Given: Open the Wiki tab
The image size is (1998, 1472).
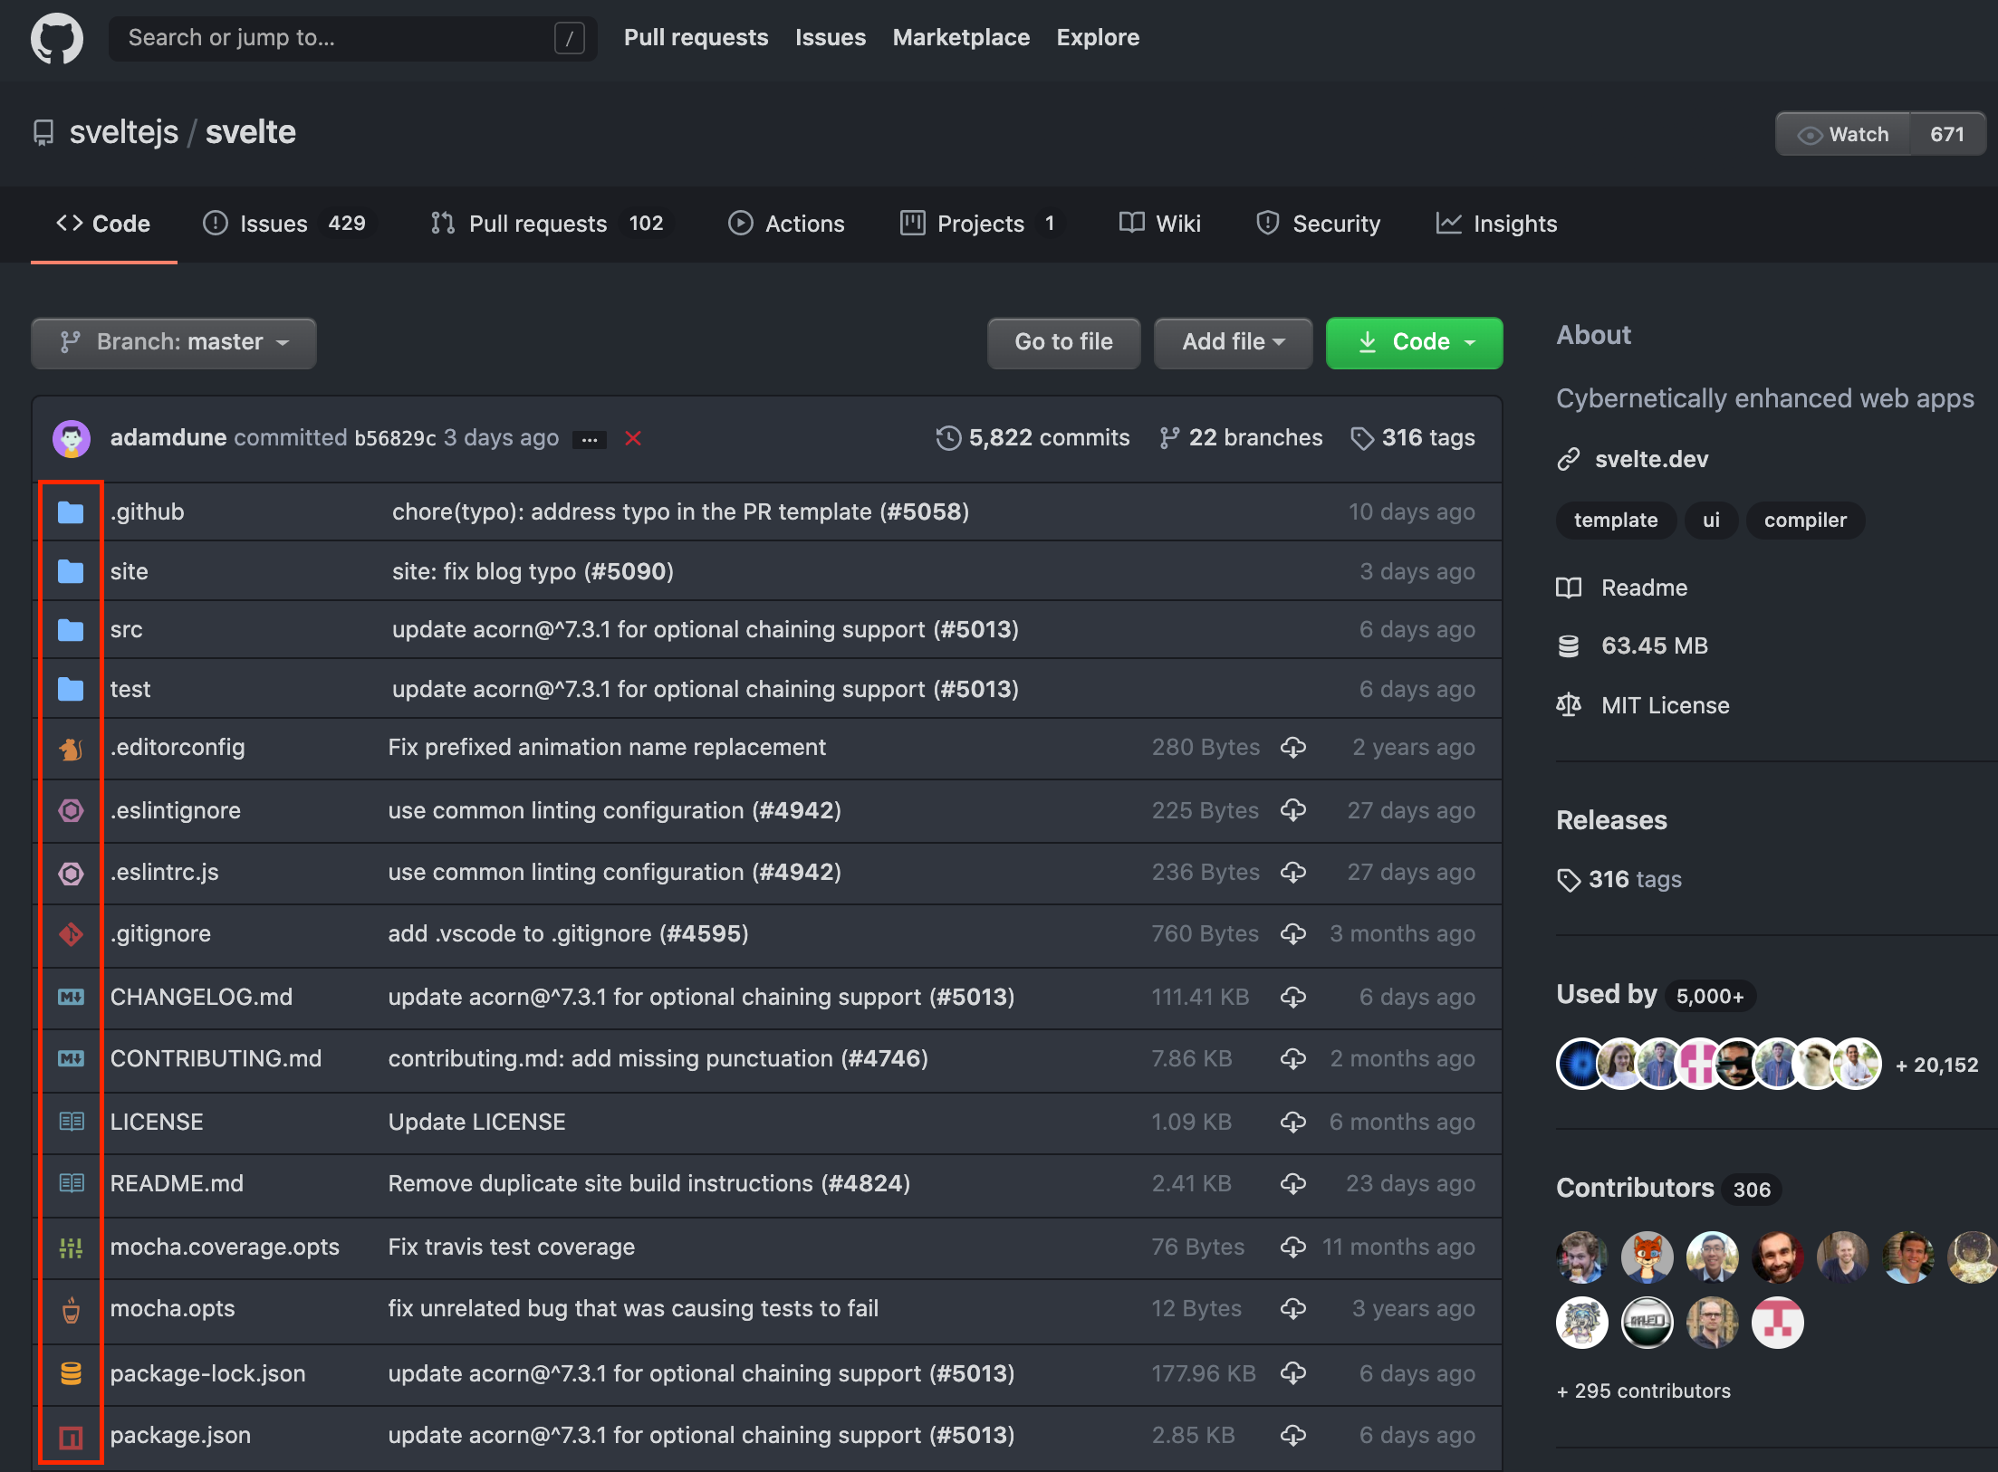Looking at the screenshot, I should (1160, 224).
